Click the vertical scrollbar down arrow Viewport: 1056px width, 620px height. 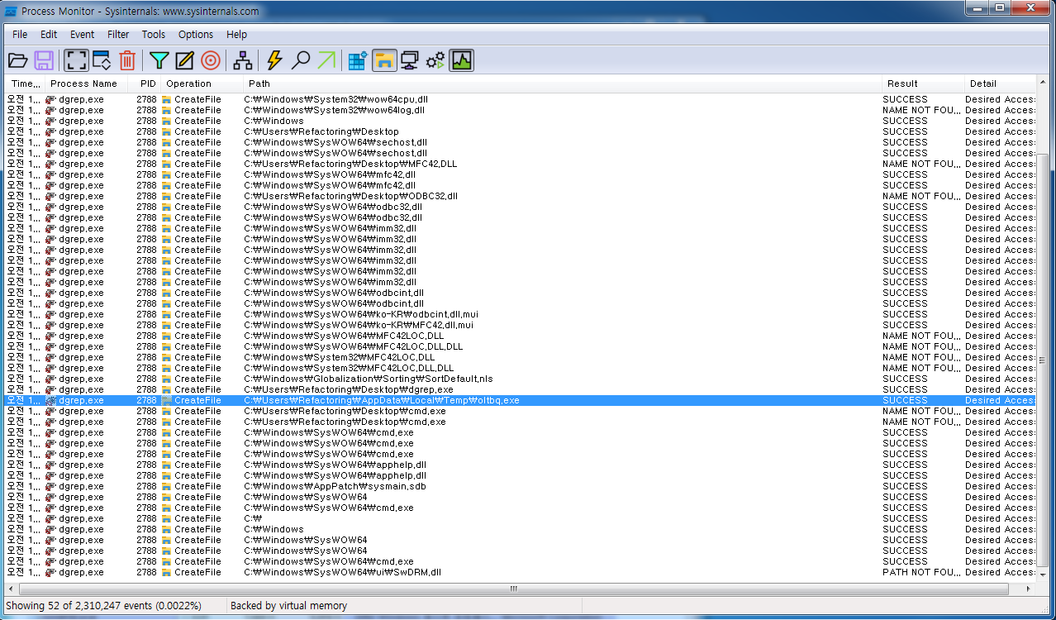coord(1043,575)
